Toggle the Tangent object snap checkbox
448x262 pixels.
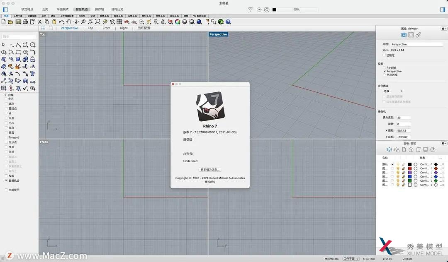(6, 137)
